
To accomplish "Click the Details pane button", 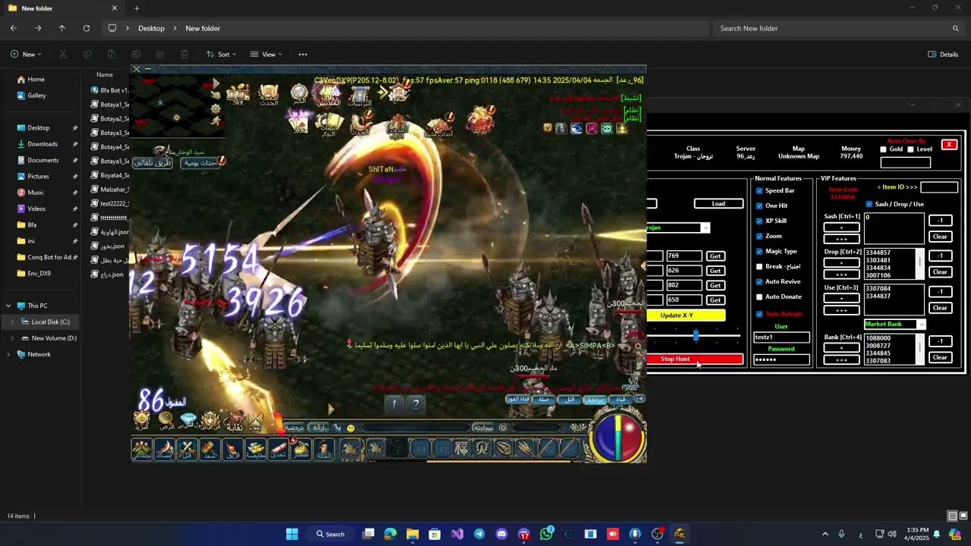I will tap(943, 55).
